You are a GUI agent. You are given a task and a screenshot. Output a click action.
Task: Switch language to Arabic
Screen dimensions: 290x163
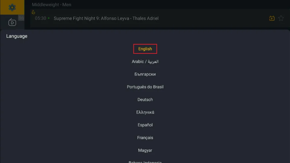(145, 62)
